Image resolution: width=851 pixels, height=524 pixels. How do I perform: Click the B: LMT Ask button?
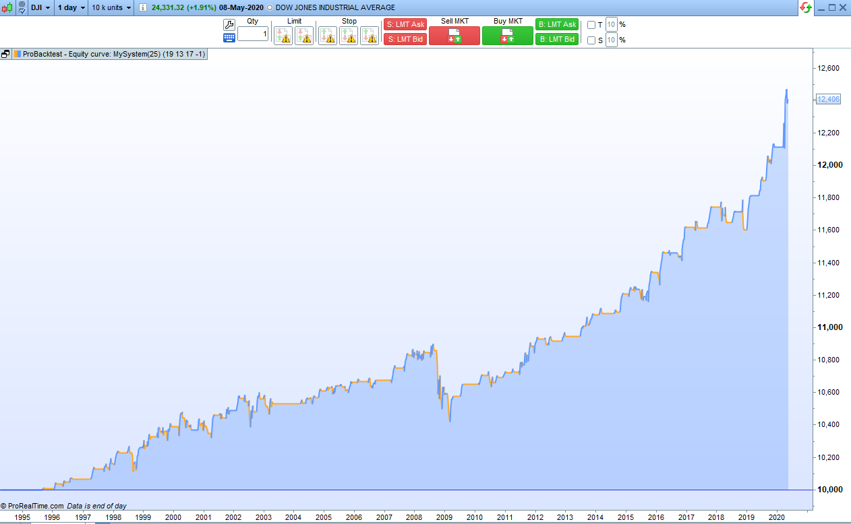pos(557,24)
